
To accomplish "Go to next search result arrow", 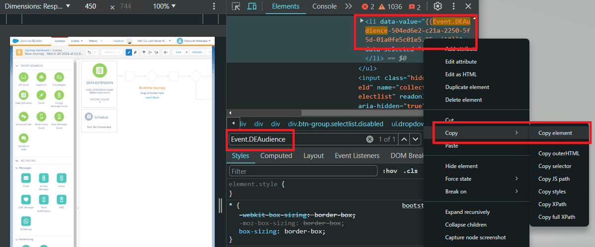I will [416, 140].
